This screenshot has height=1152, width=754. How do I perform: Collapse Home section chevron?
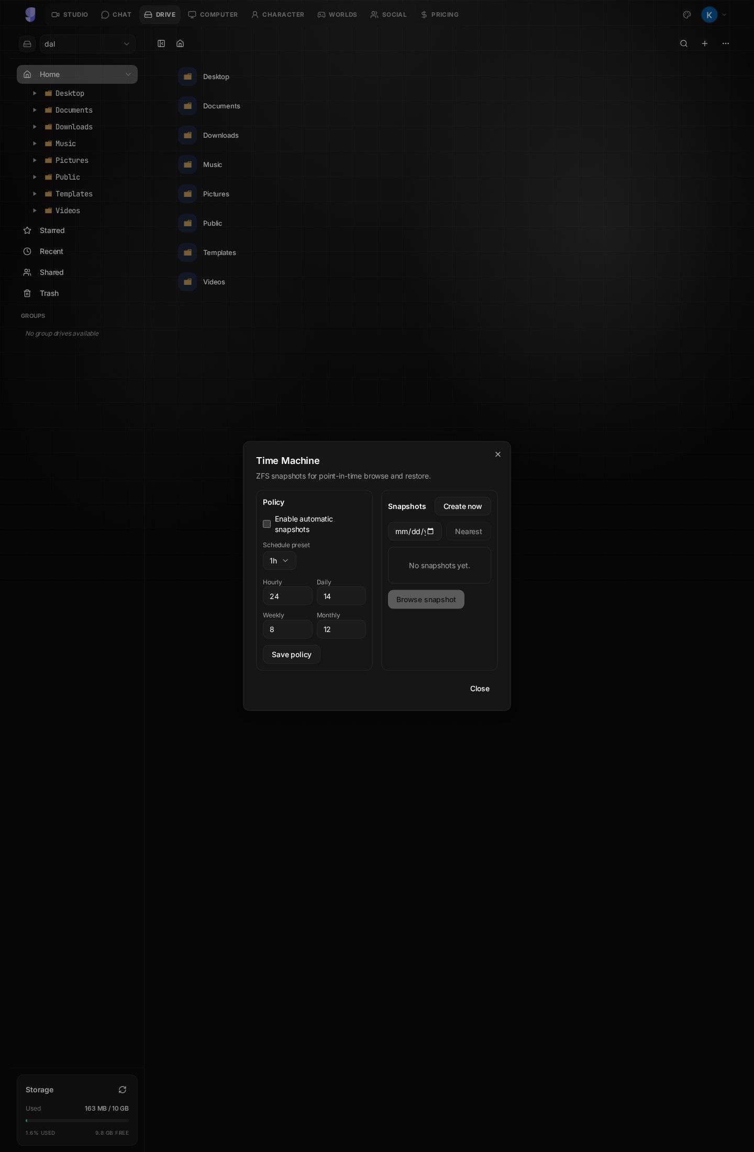coord(128,74)
